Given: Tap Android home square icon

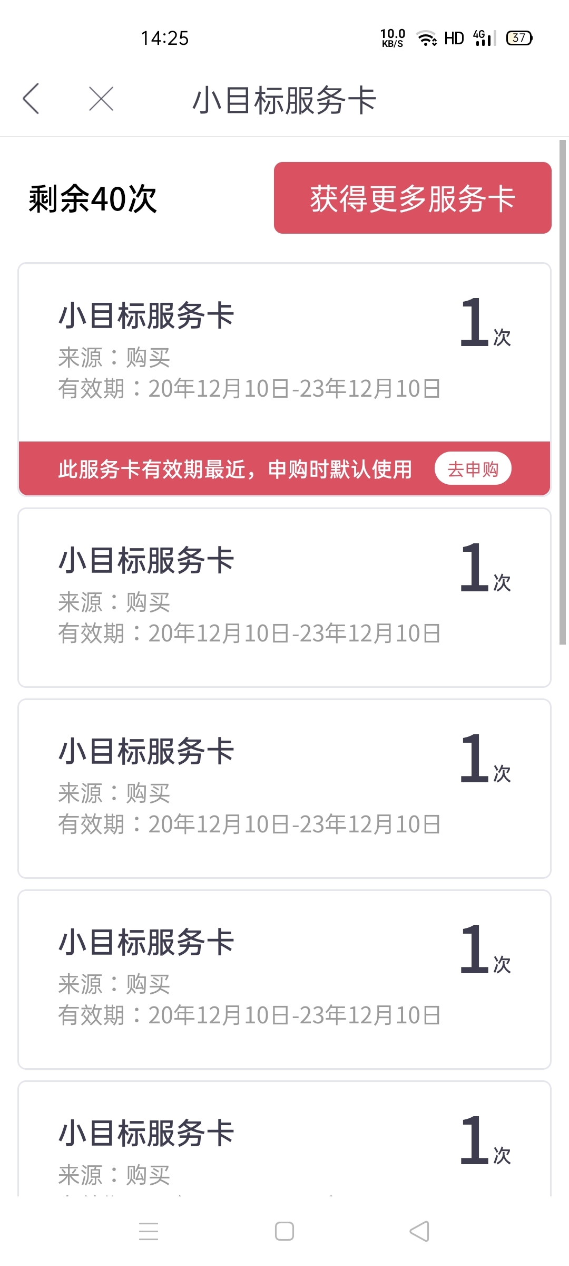Looking at the screenshot, I should [284, 1232].
